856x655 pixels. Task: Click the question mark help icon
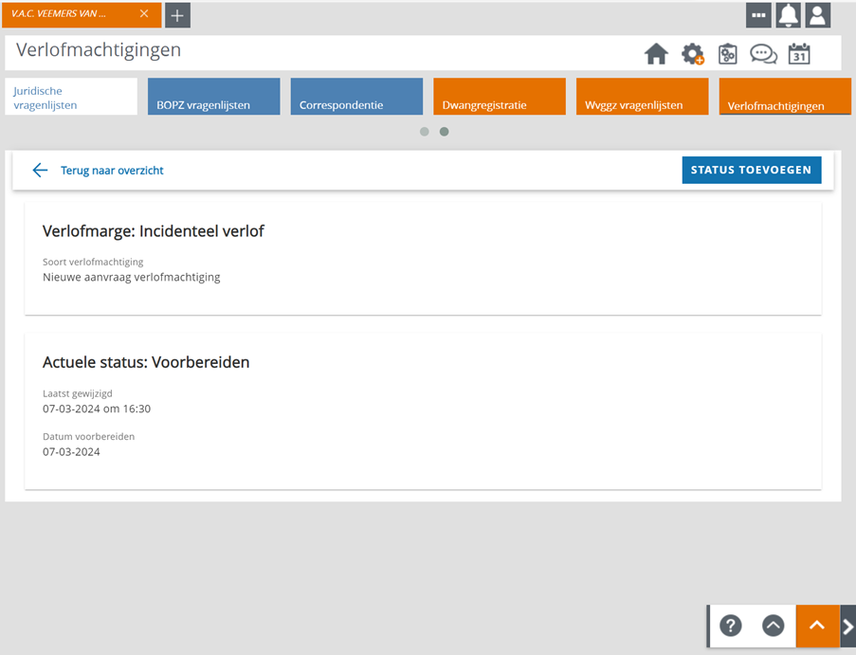pyautogui.click(x=731, y=626)
